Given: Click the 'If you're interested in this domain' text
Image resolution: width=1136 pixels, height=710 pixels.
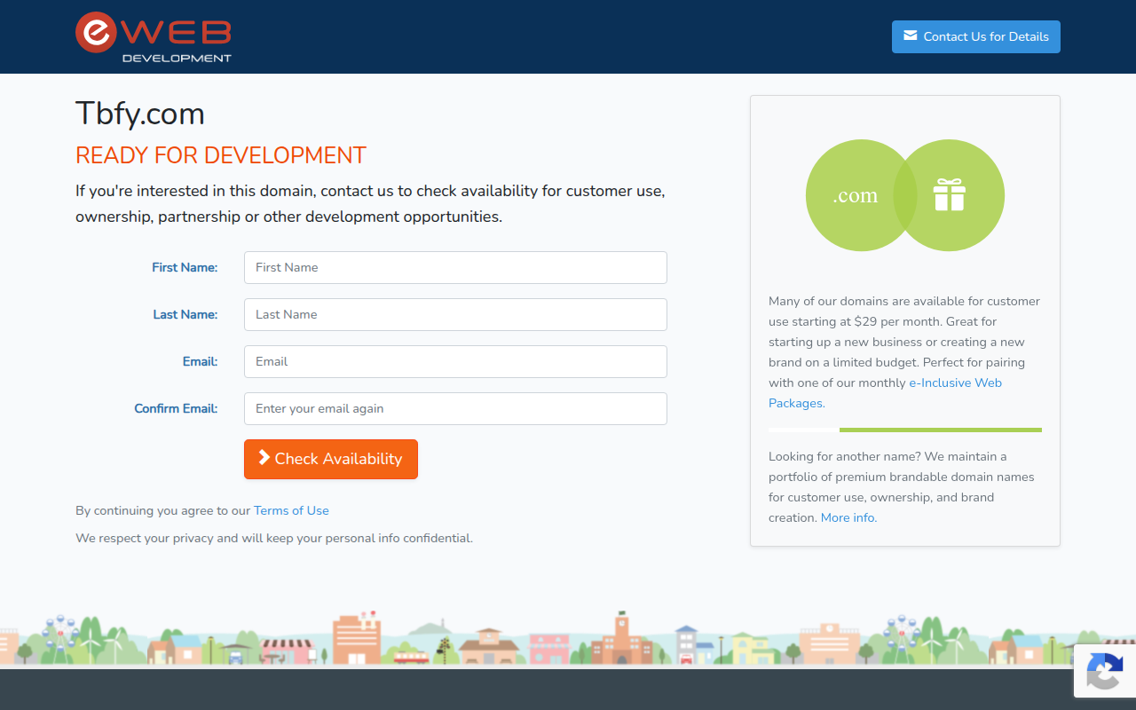Looking at the screenshot, I should coord(370,203).
